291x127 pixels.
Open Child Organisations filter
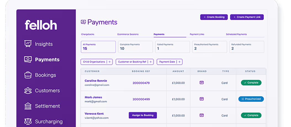(97, 62)
